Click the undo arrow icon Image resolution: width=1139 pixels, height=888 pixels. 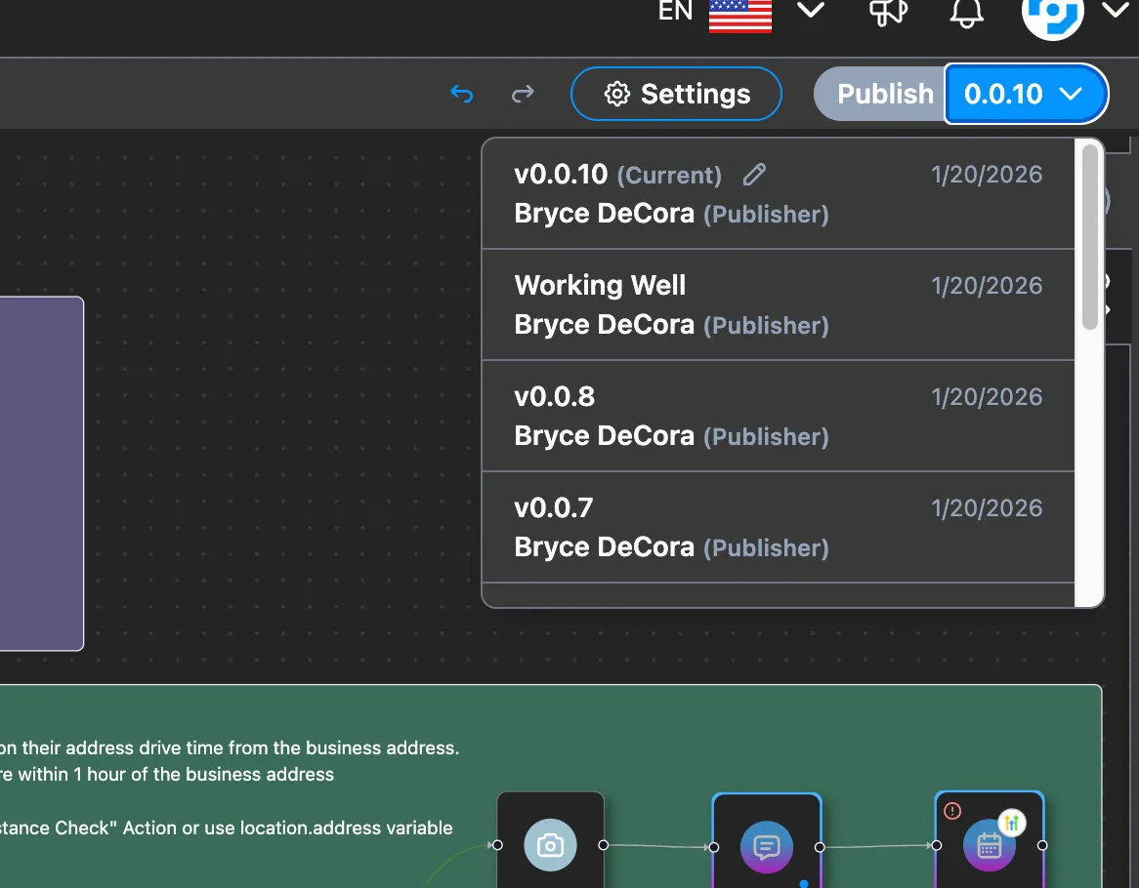point(461,94)
